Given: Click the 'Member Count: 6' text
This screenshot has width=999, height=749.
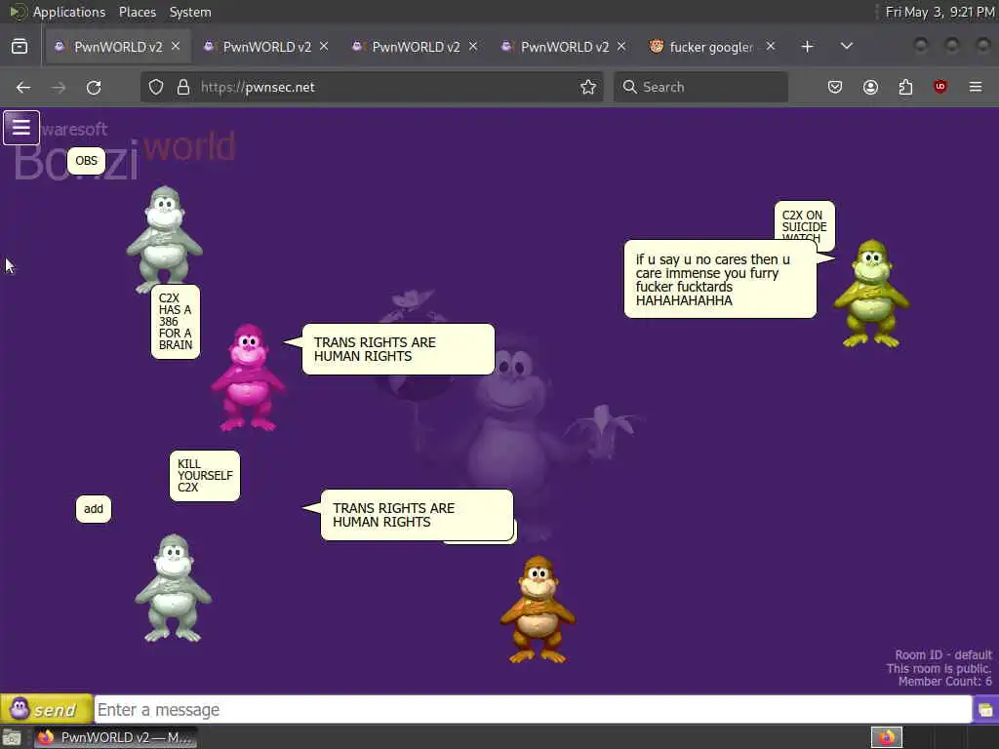Looking at the screenshot, I should click(x=944, y=682).
